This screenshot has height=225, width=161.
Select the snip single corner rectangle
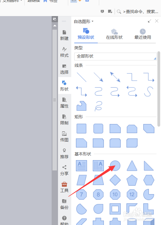tap(115, 129)
